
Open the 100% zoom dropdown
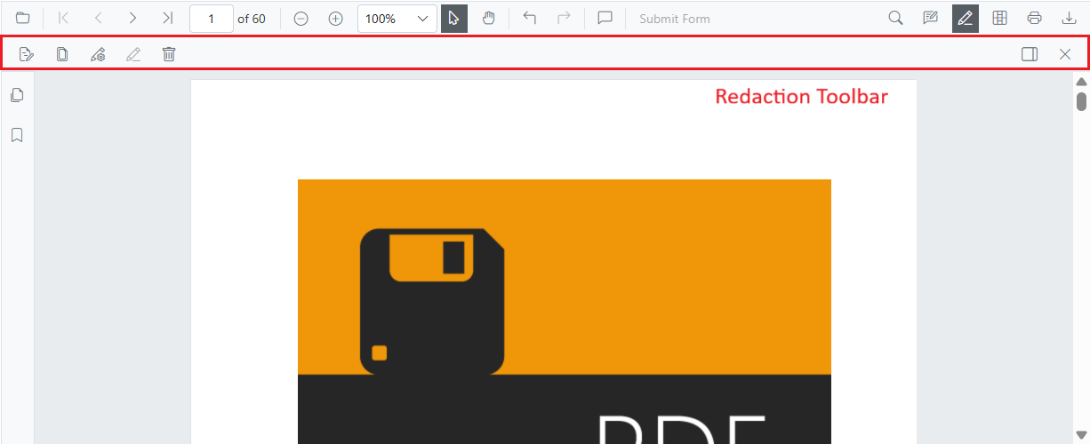397,19
